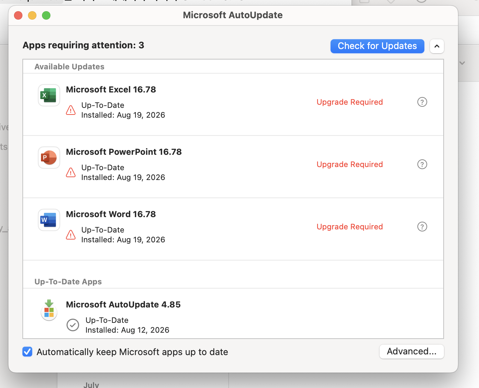
Task: Click the Microsoft AutoUpdate title bar text
Action: 233,15
